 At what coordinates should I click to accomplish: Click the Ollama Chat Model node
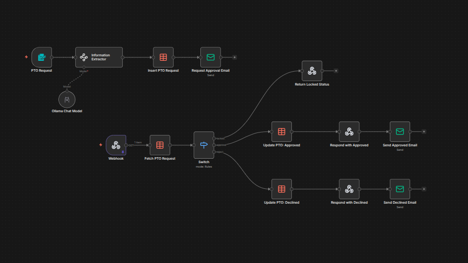(x=67, y=100)
